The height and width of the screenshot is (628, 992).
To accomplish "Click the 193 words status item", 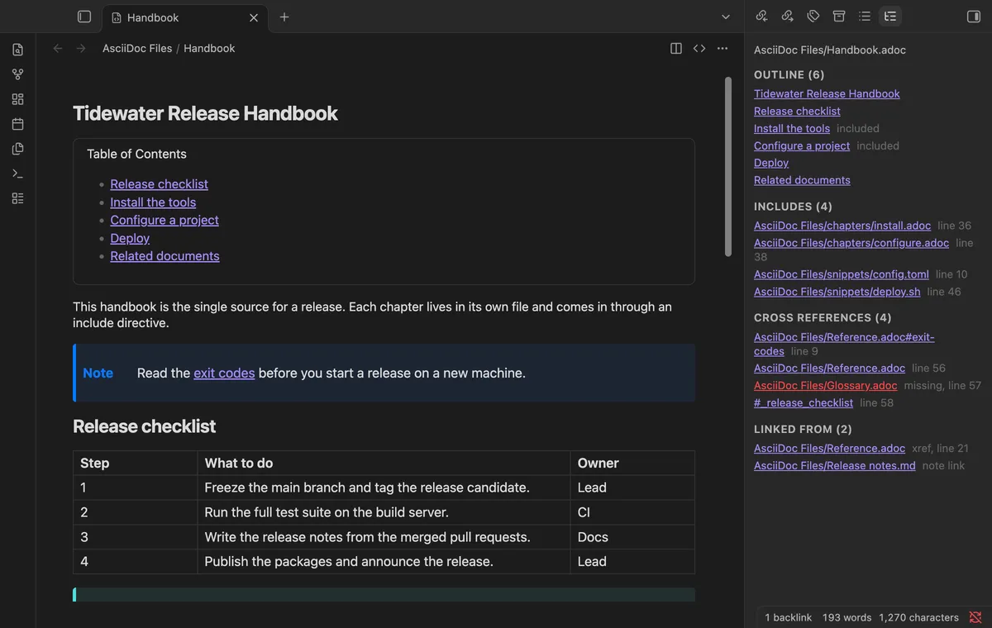I will (847, 617).
